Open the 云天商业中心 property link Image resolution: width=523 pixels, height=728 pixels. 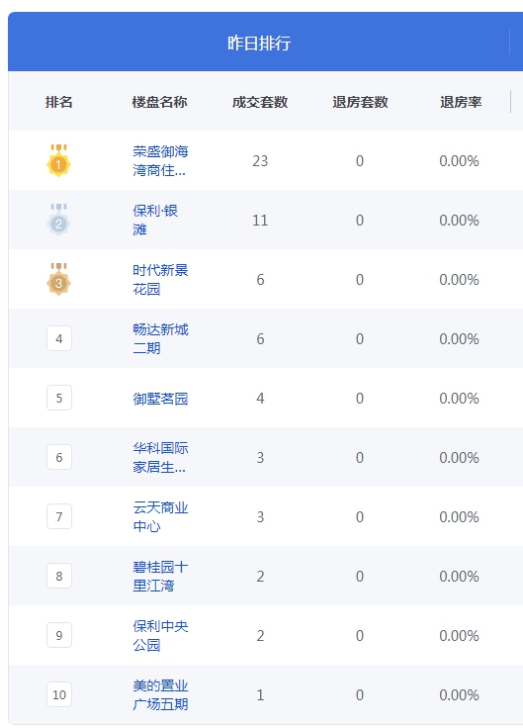point(160,516)
